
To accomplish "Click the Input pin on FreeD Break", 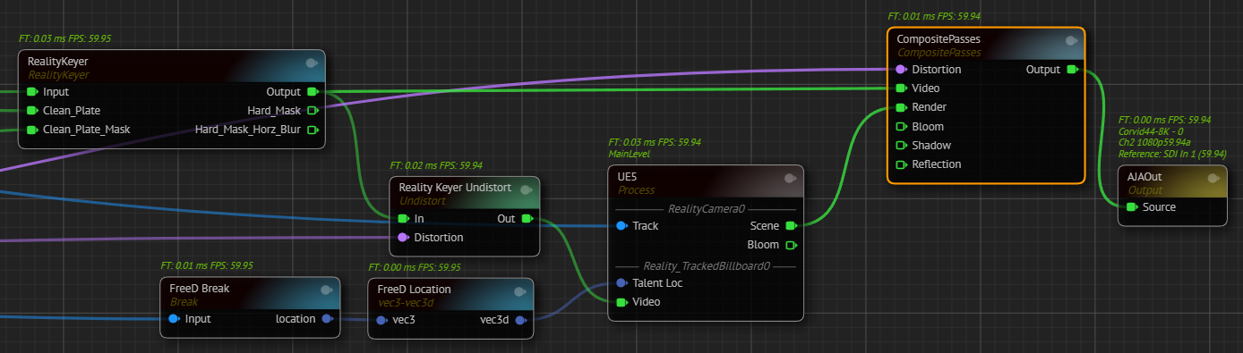I will pos(174,319).
